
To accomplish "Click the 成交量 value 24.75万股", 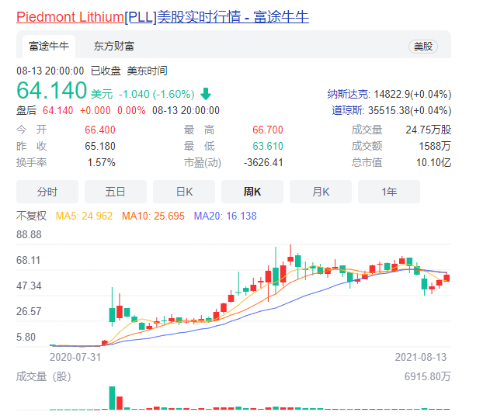I will click(x=428, y=130).
